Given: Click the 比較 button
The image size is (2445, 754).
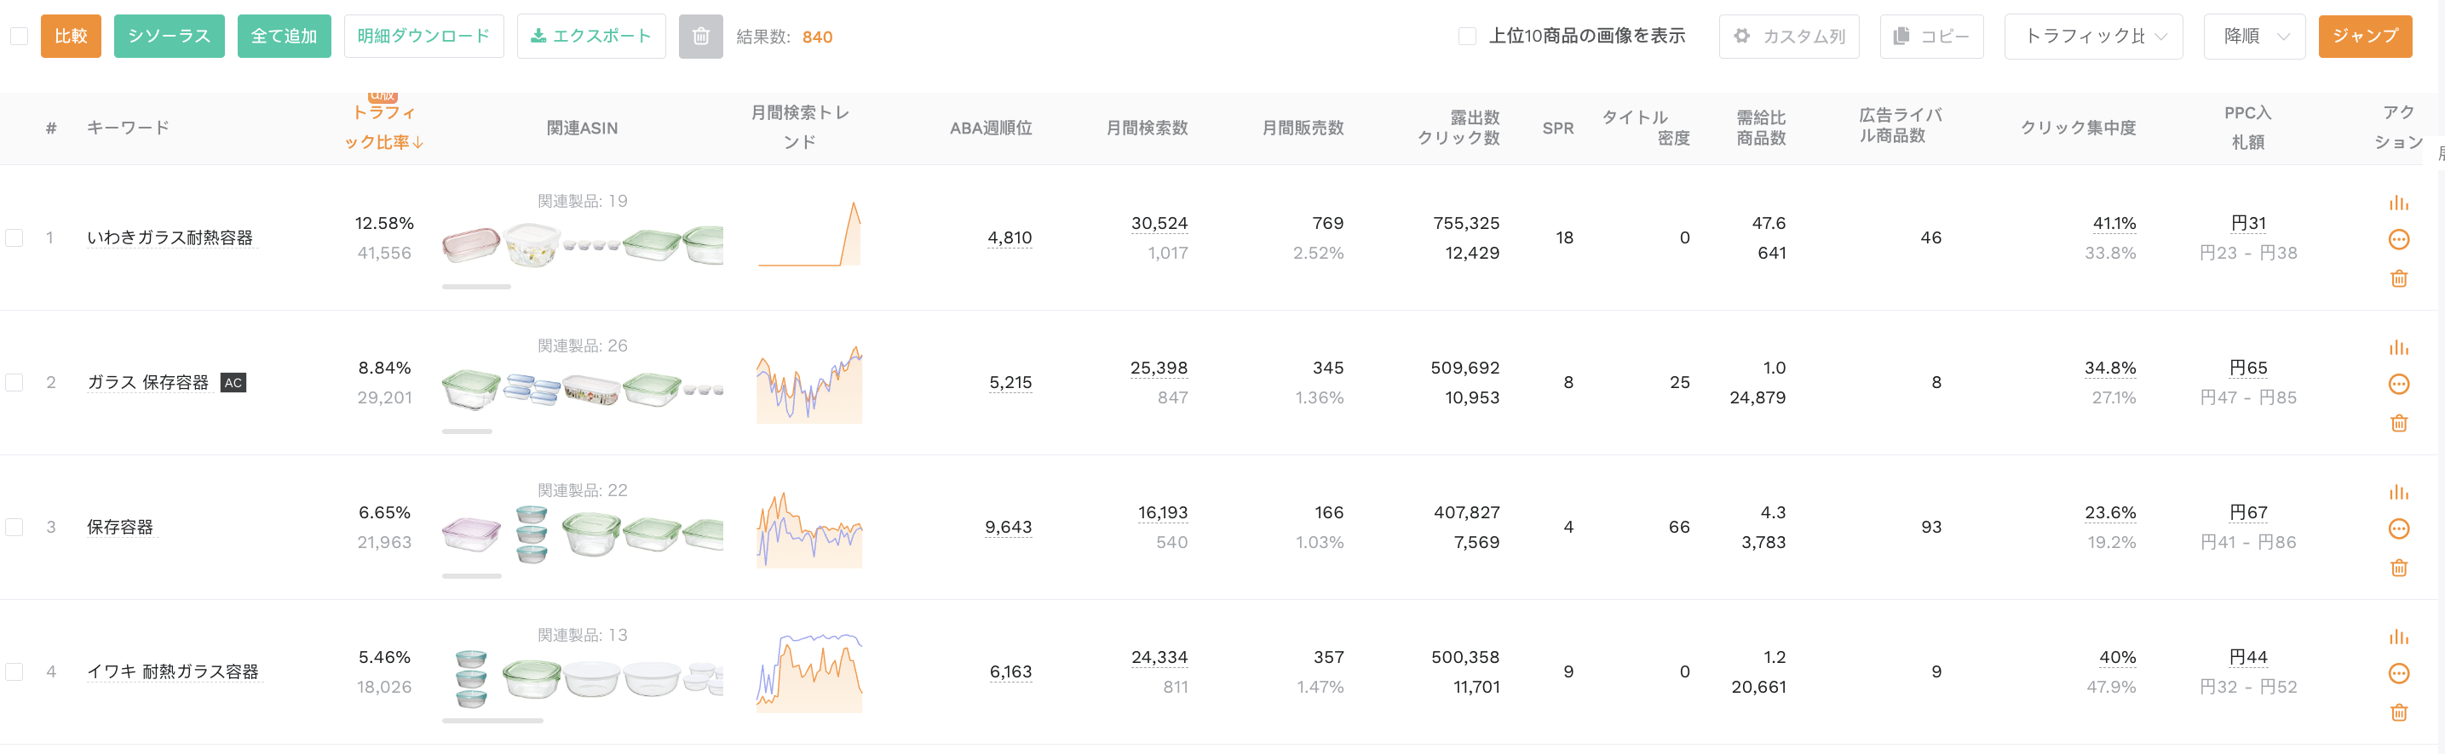Looking at the screenshot, I should pos(72,36).
